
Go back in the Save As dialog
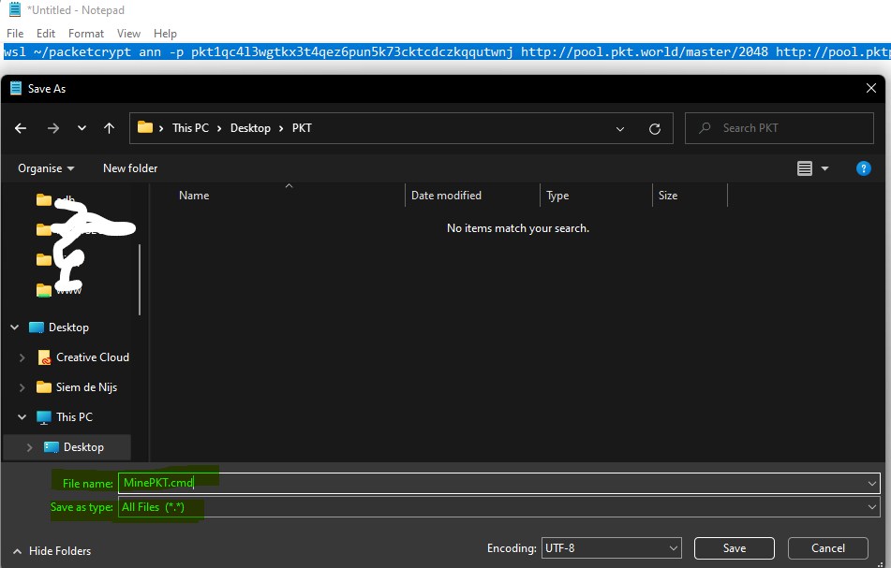pyautogui.click(x=21, y=128)
